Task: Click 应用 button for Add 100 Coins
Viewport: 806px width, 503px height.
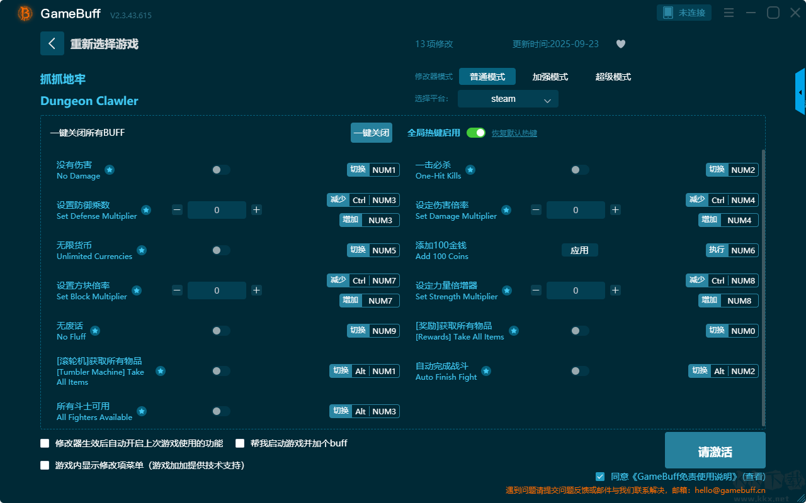Action: (580, 250)
